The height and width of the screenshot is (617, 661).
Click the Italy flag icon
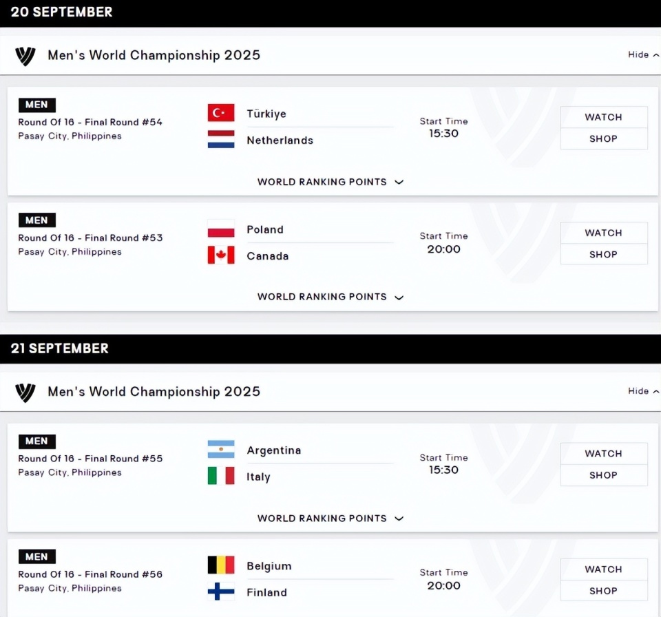pyautogui.click(x=221, y=476)
